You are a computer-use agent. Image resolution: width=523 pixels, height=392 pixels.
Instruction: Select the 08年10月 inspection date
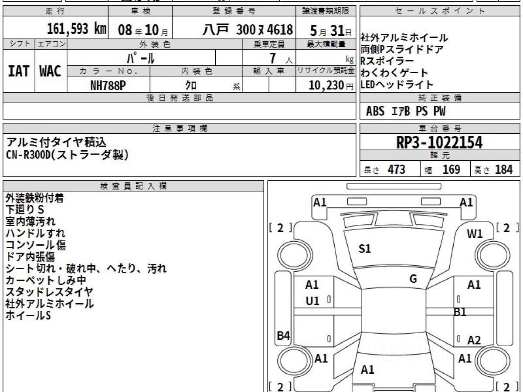pos(143,30)
